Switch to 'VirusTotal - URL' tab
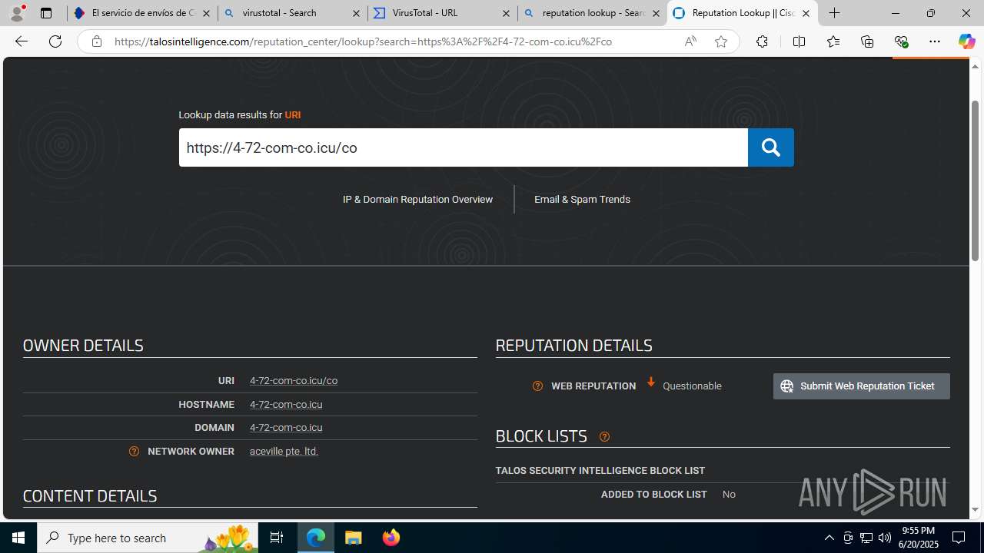Screen dimensions: 984x553 click(442, 13)
